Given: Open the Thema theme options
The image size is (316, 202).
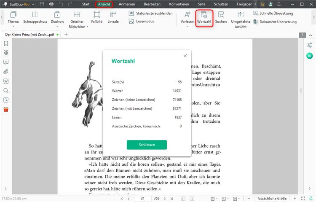Looking at the screenshot, I should point(13,18).
